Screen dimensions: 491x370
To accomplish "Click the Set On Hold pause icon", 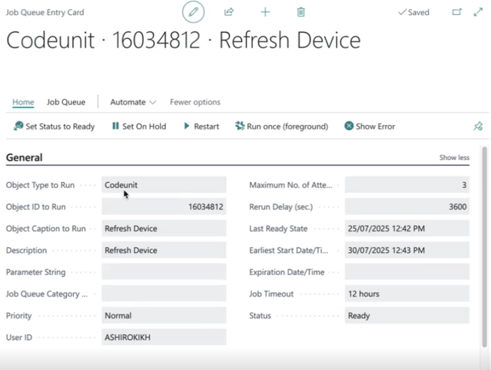I will [x=116, y=126].
